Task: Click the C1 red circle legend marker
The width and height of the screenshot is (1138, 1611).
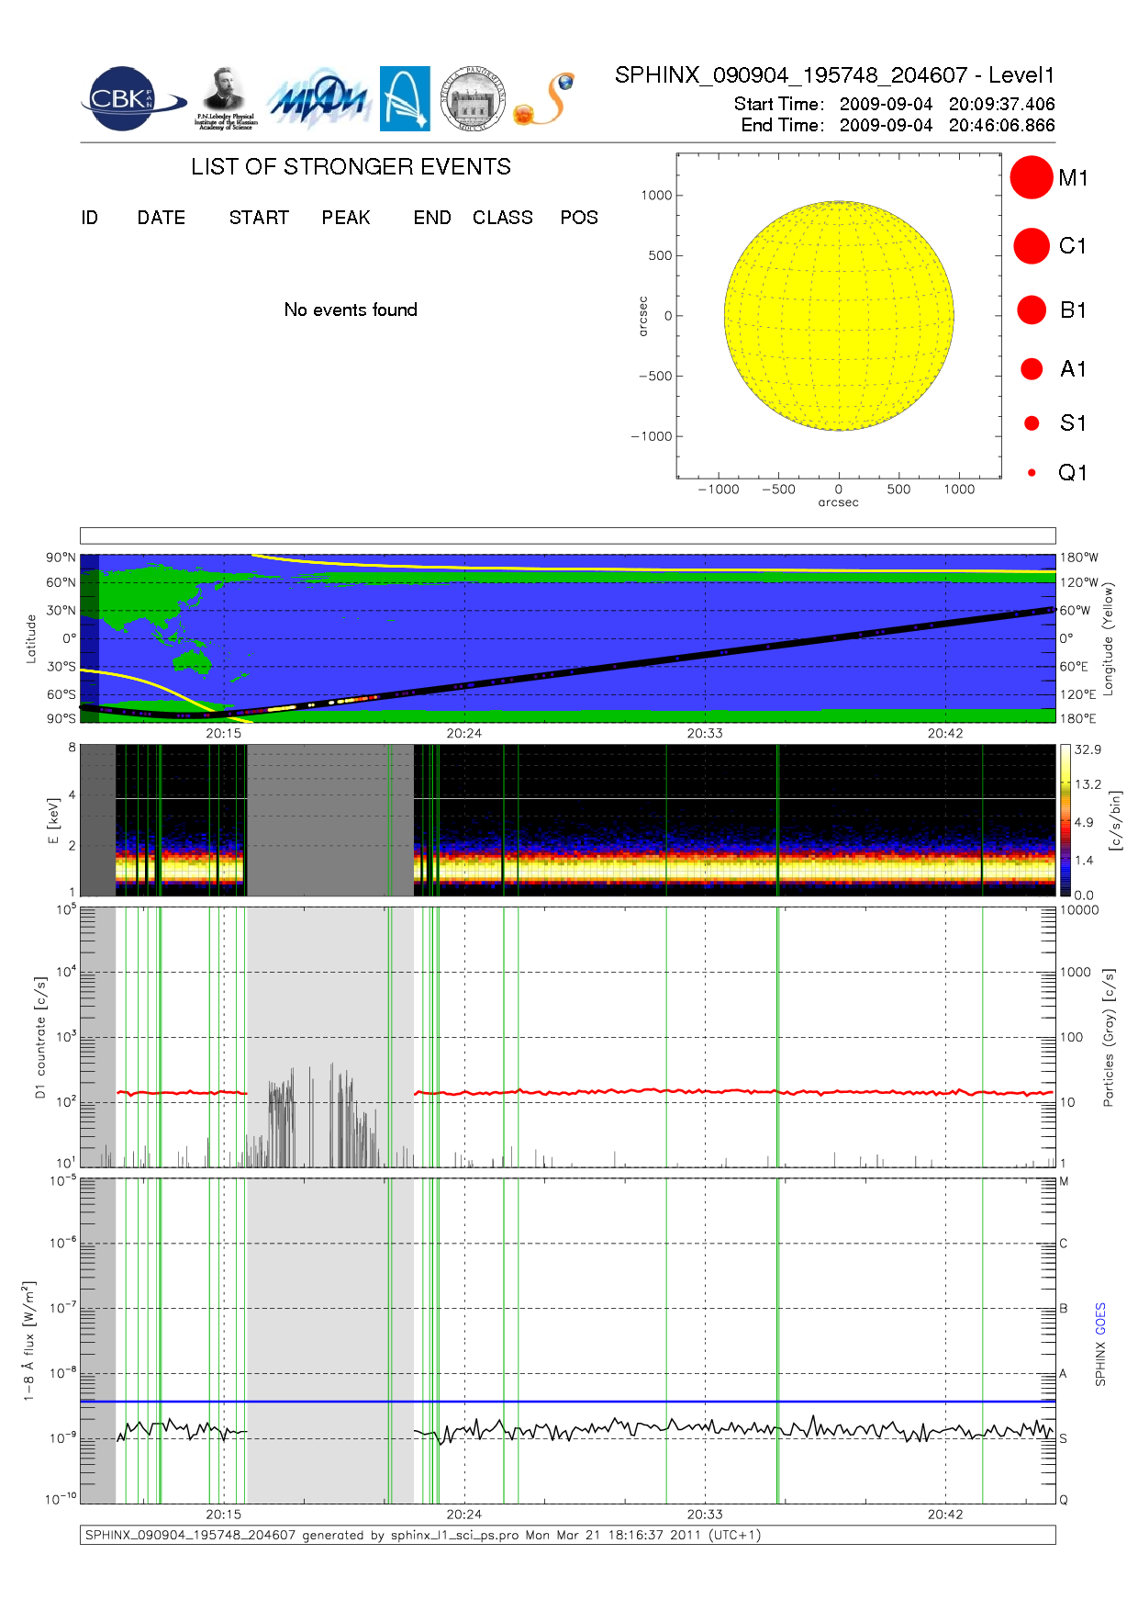Action: (1031, 246)
